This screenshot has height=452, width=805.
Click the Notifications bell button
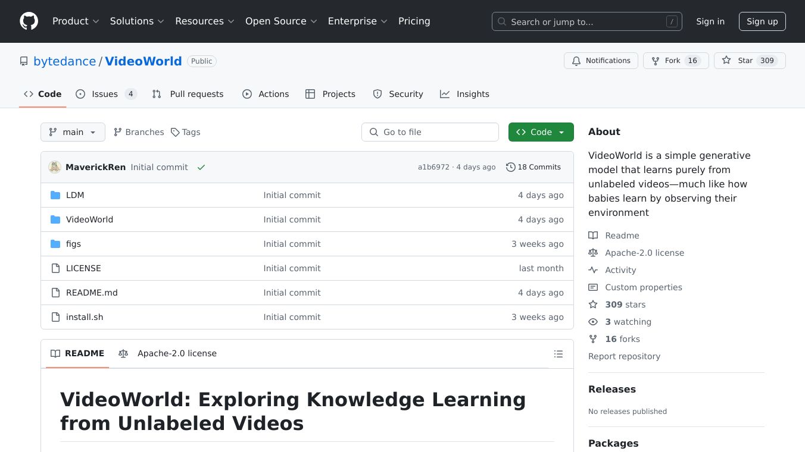pos(601,61)
